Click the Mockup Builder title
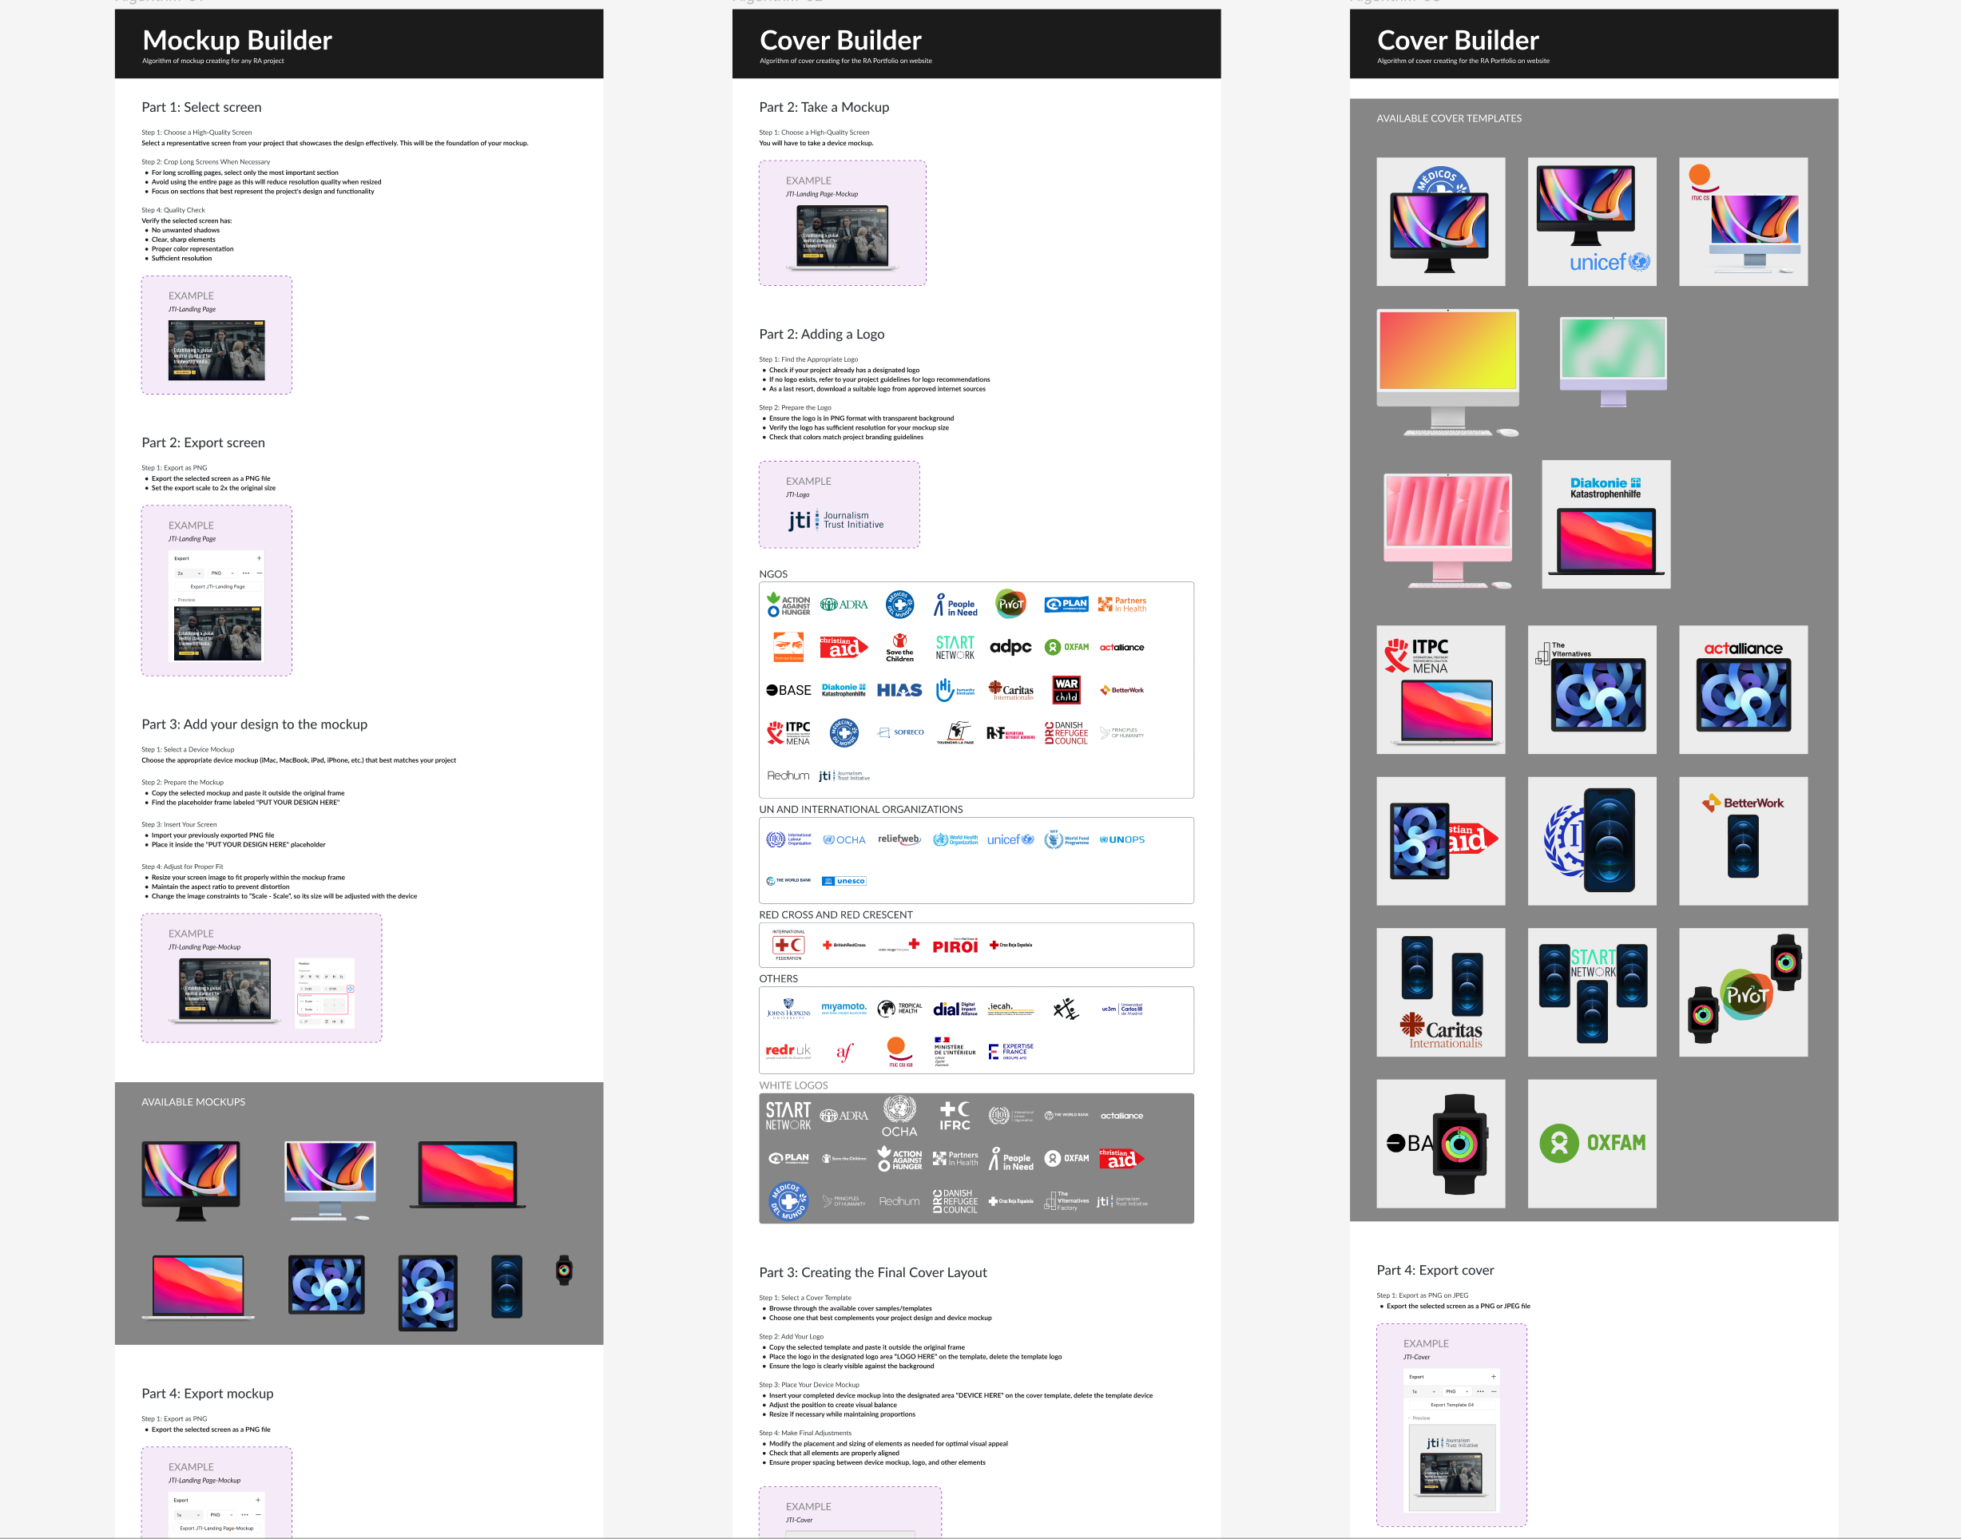Screen dimensions: 1961x1539 click(237, 40)
